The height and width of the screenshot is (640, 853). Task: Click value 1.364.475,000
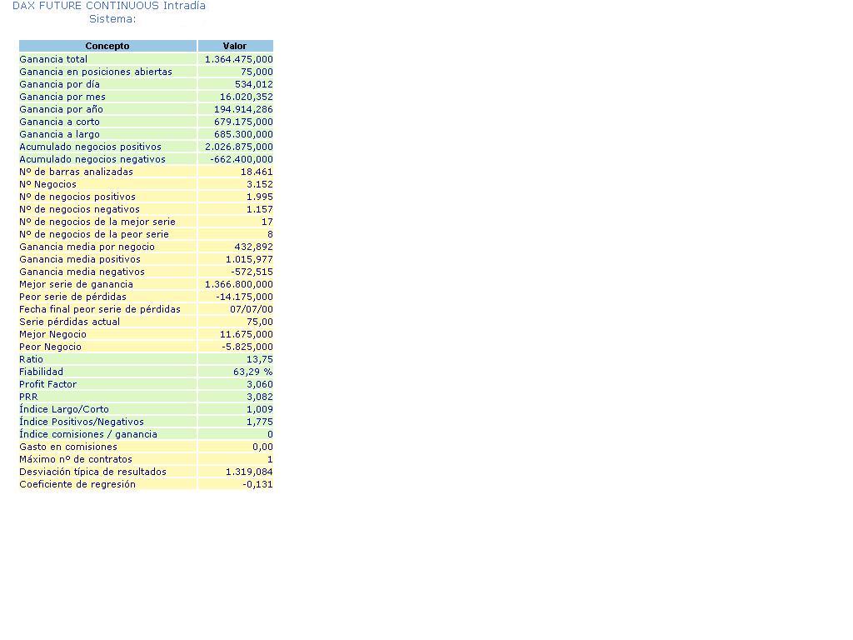point(239,59)
